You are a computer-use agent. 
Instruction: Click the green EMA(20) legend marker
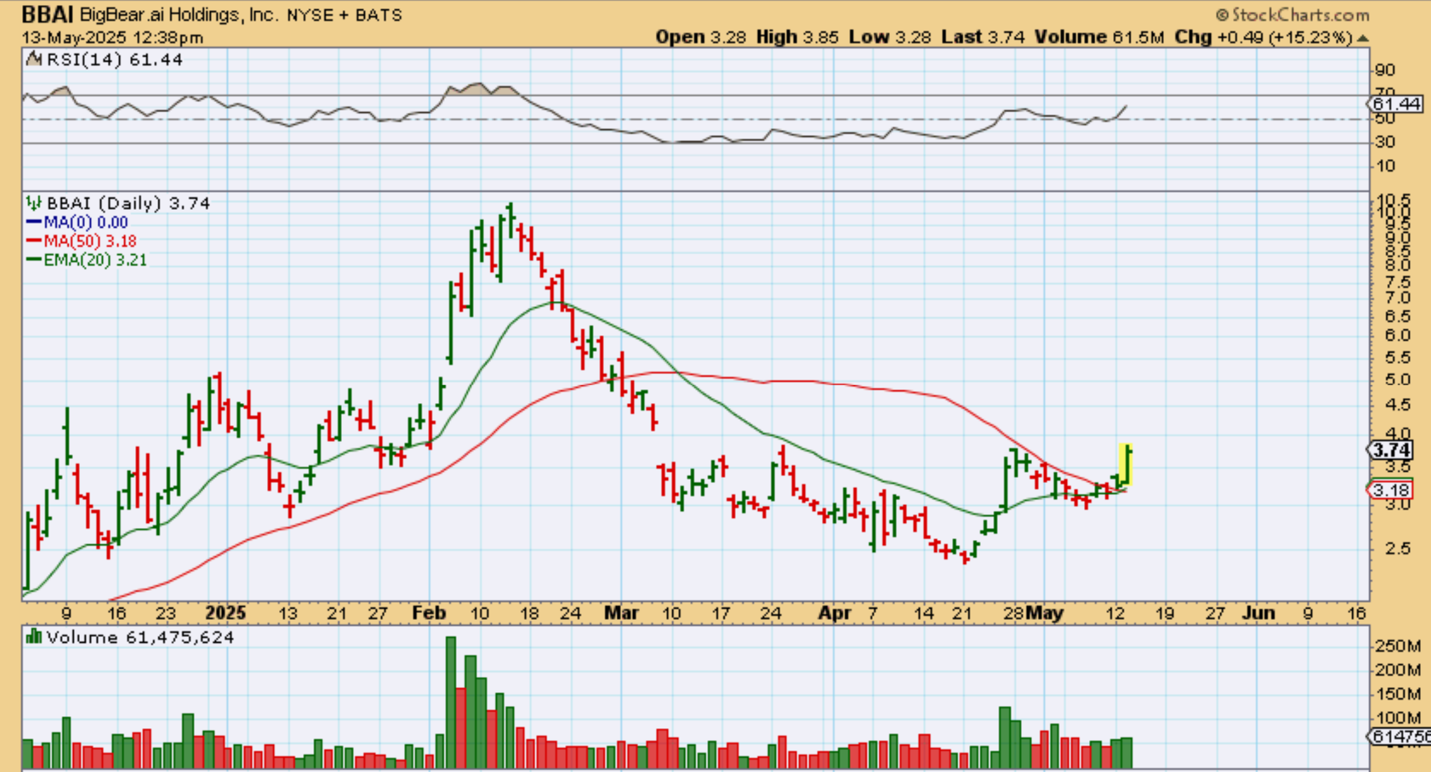34,260
